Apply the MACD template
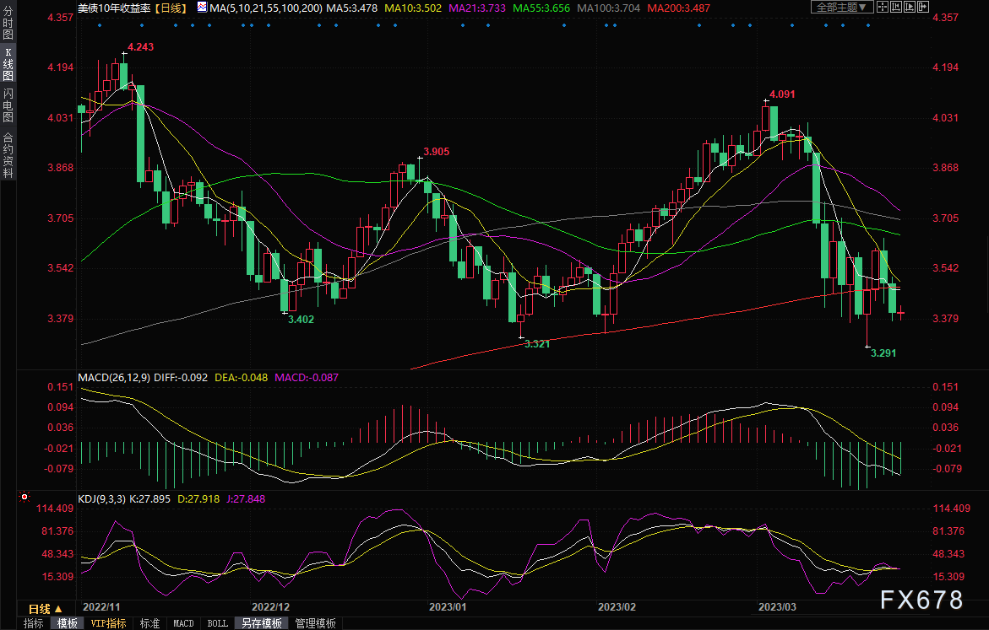989x630 pixels. pyautogui.click(x=183, y=623)
